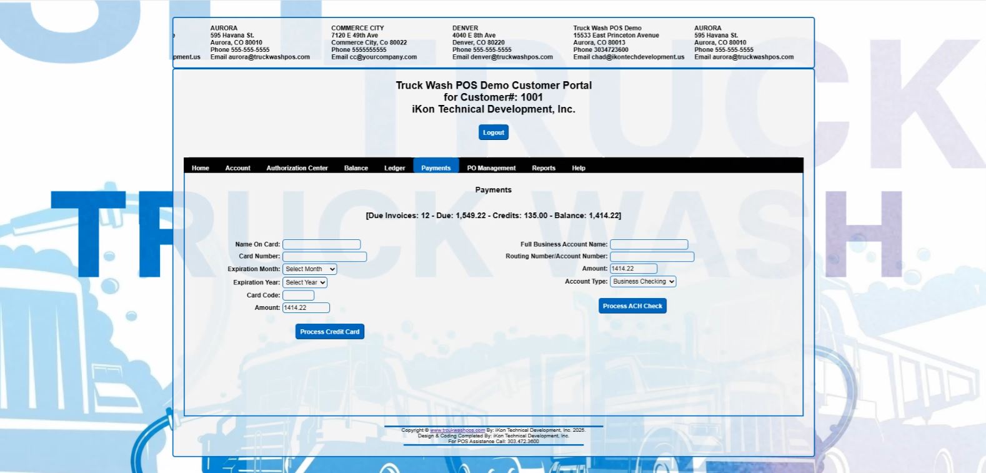This screenshot has height=473, width=986.
Task: Open the Ledger tab
Action: (395, 168)
